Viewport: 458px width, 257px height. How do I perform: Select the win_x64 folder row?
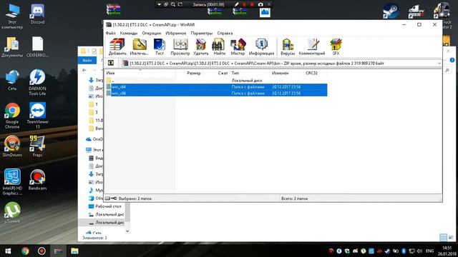216,87
